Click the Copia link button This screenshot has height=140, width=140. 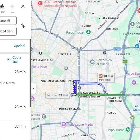point(14,60)
